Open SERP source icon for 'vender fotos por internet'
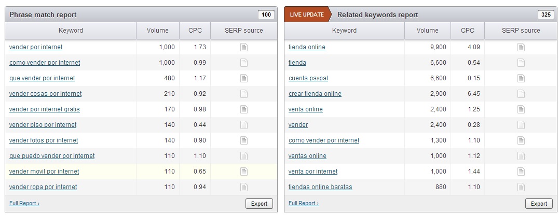This screenshot has height=215, width=559. (x=244, y=140)
